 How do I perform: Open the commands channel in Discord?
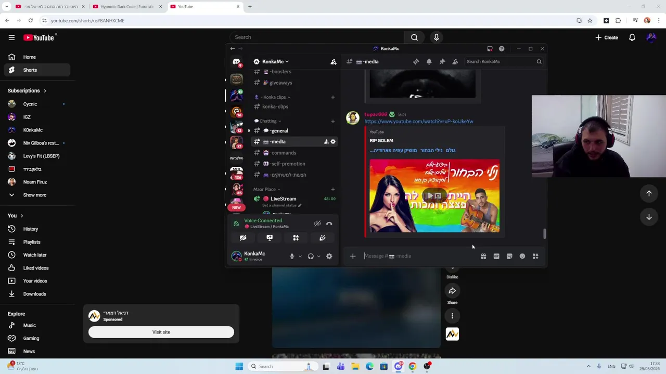294,153
